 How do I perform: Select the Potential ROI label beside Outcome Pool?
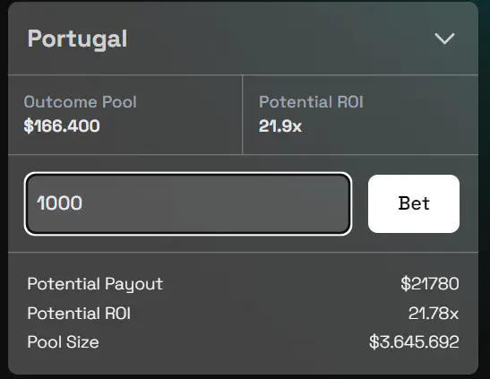(311, 102)
